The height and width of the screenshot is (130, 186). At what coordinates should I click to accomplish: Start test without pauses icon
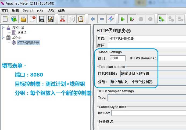point(132,19)
